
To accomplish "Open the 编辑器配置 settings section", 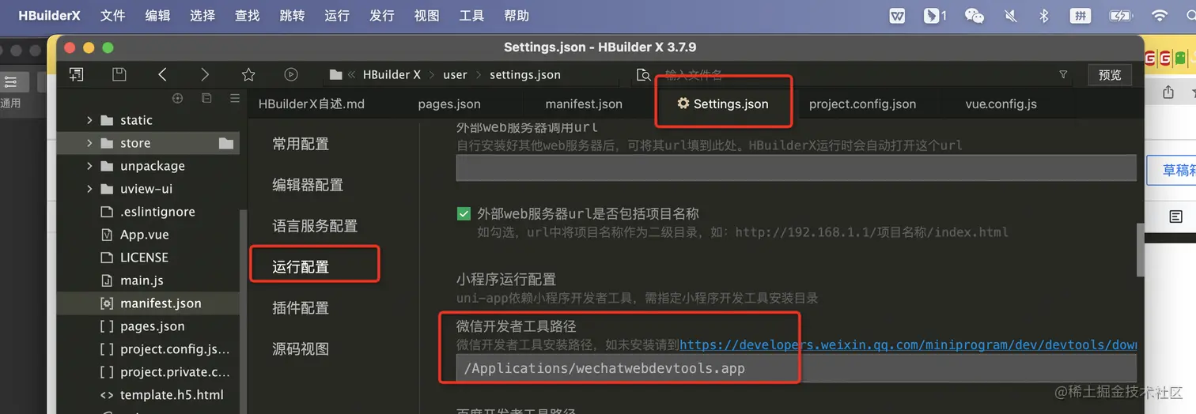I will pyautogui.click(x=308, y=185).
